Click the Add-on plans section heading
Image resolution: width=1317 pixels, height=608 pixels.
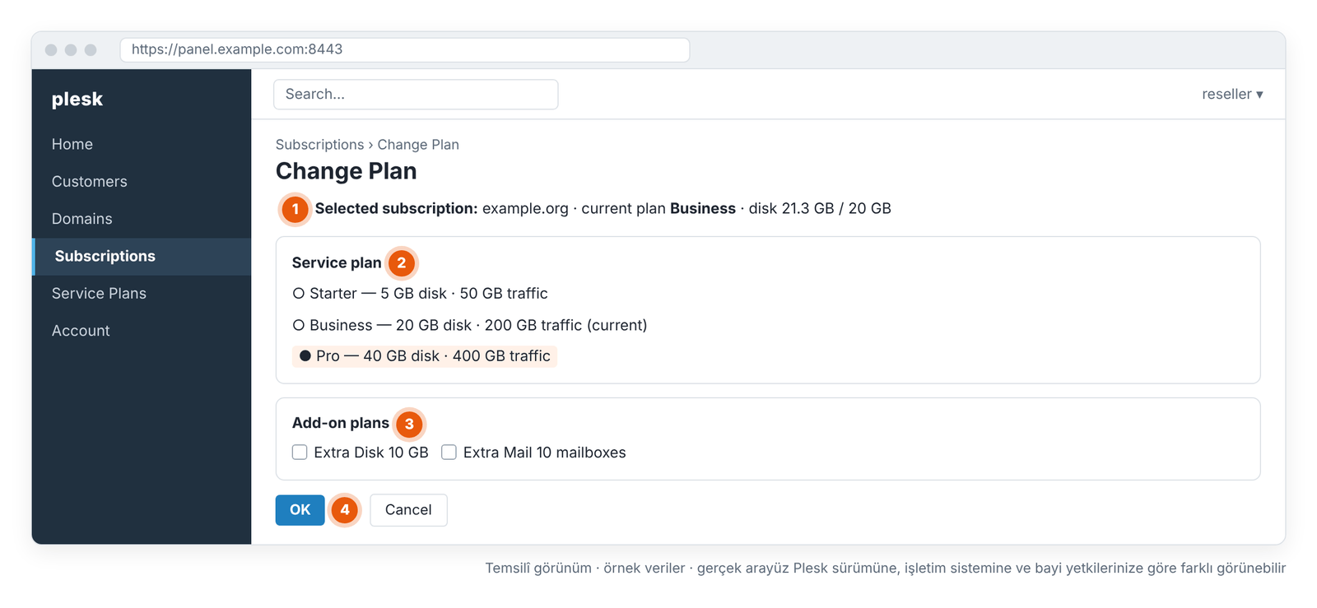point(341,423)
